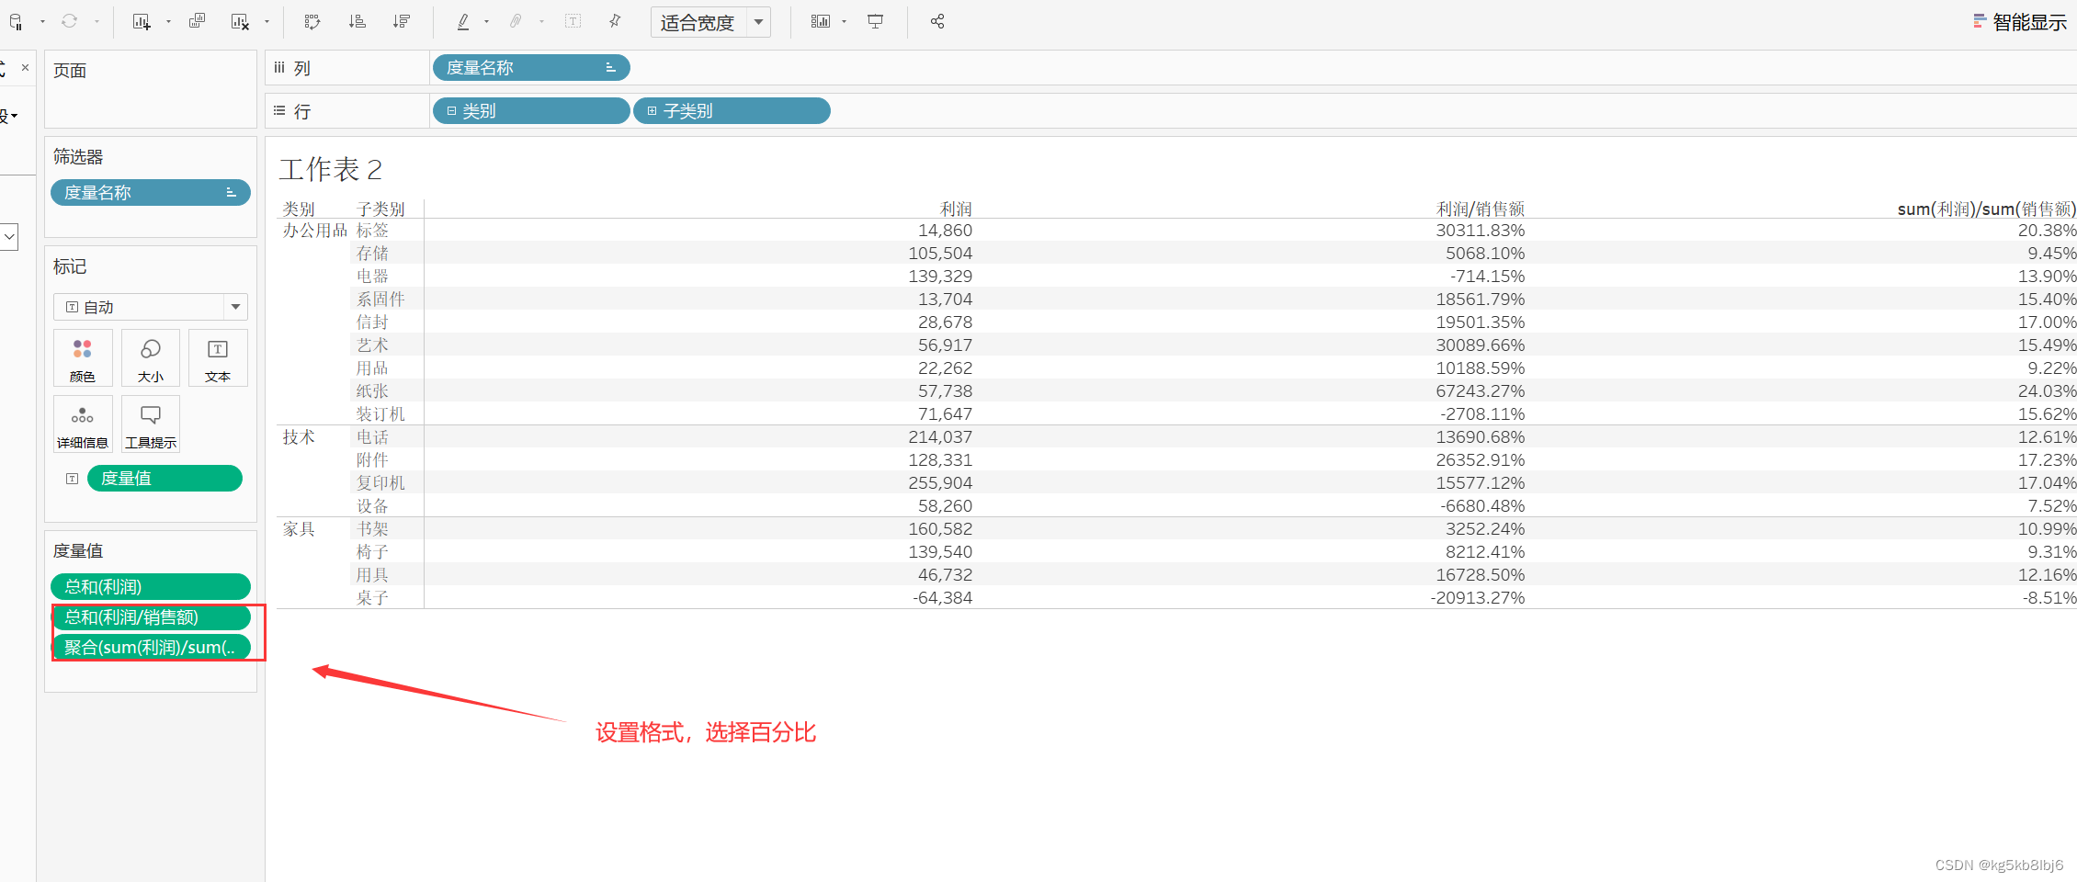Click cell value -20913.27%
This screenshot has height=882, width=2077.
pos(1477,598)
